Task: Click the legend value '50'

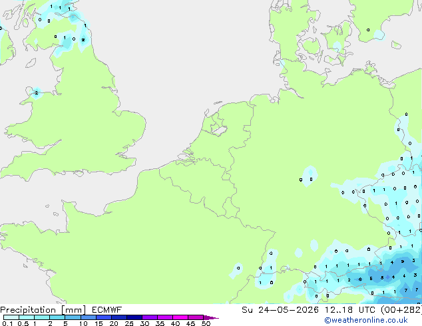Action: [x=206, y=323]
